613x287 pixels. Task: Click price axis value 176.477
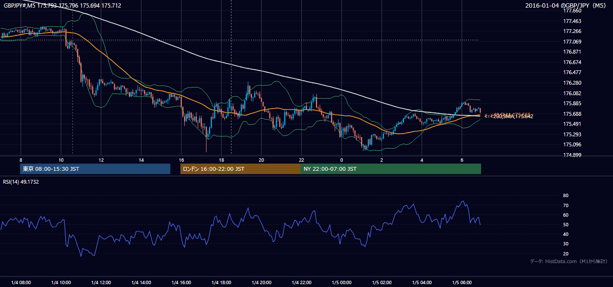pos(572,72)
